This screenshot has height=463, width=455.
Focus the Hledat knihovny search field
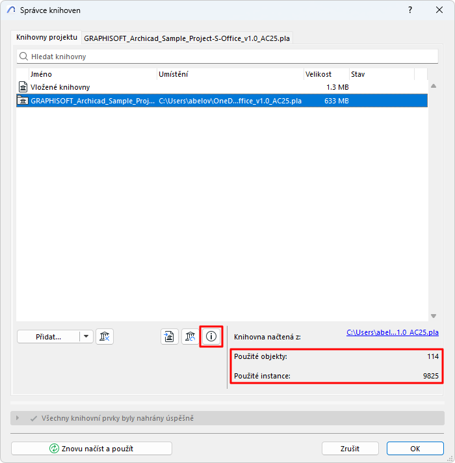(227, 57)
